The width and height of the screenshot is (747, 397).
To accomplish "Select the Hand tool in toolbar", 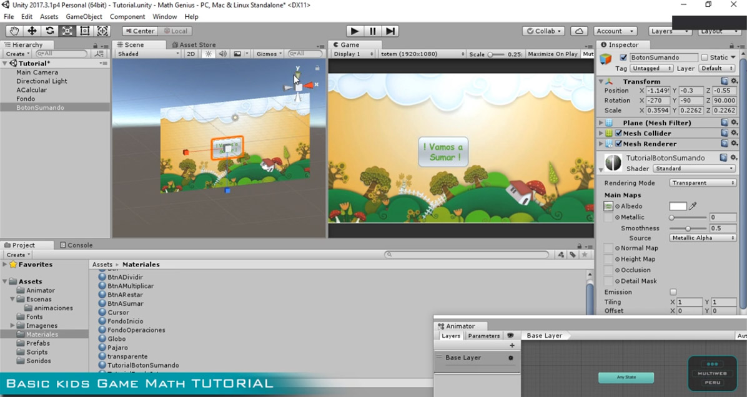I will (x=14, y=31).
